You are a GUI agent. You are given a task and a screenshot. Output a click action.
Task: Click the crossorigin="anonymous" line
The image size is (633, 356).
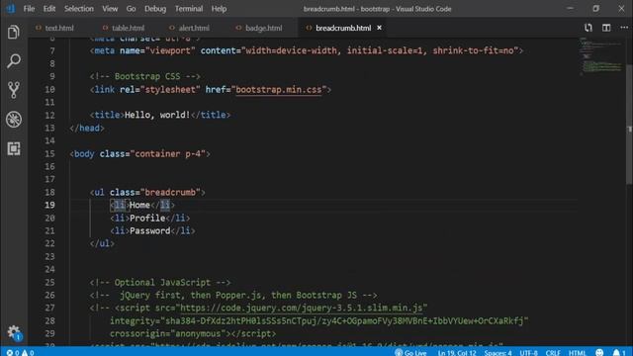[x=193, y=333]
